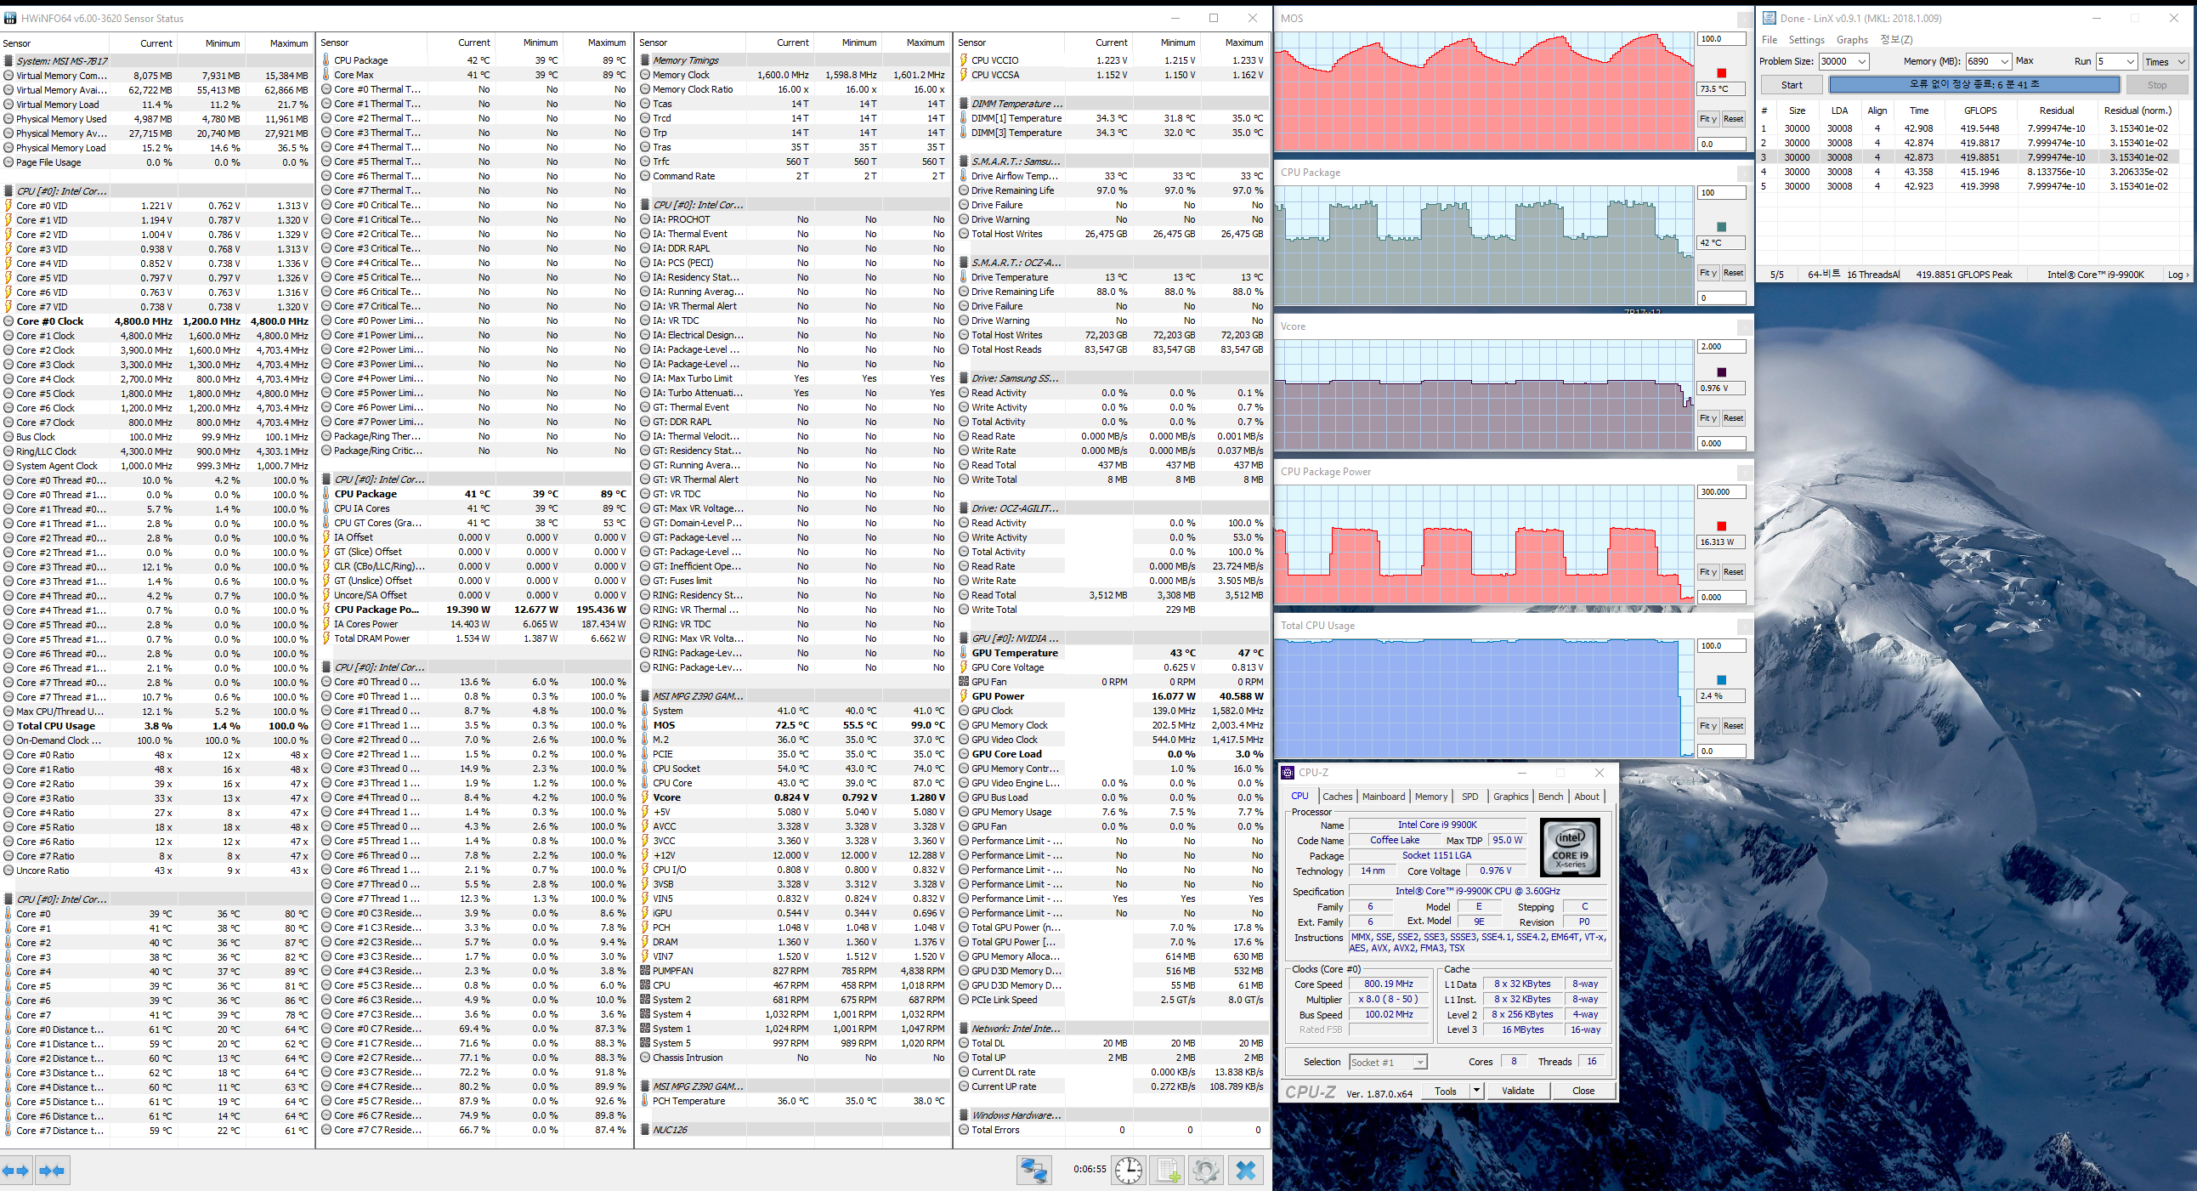Switch to the Mainboard tab in CPU-Z
The image size is (2197, 1191).
point(1383,796)
